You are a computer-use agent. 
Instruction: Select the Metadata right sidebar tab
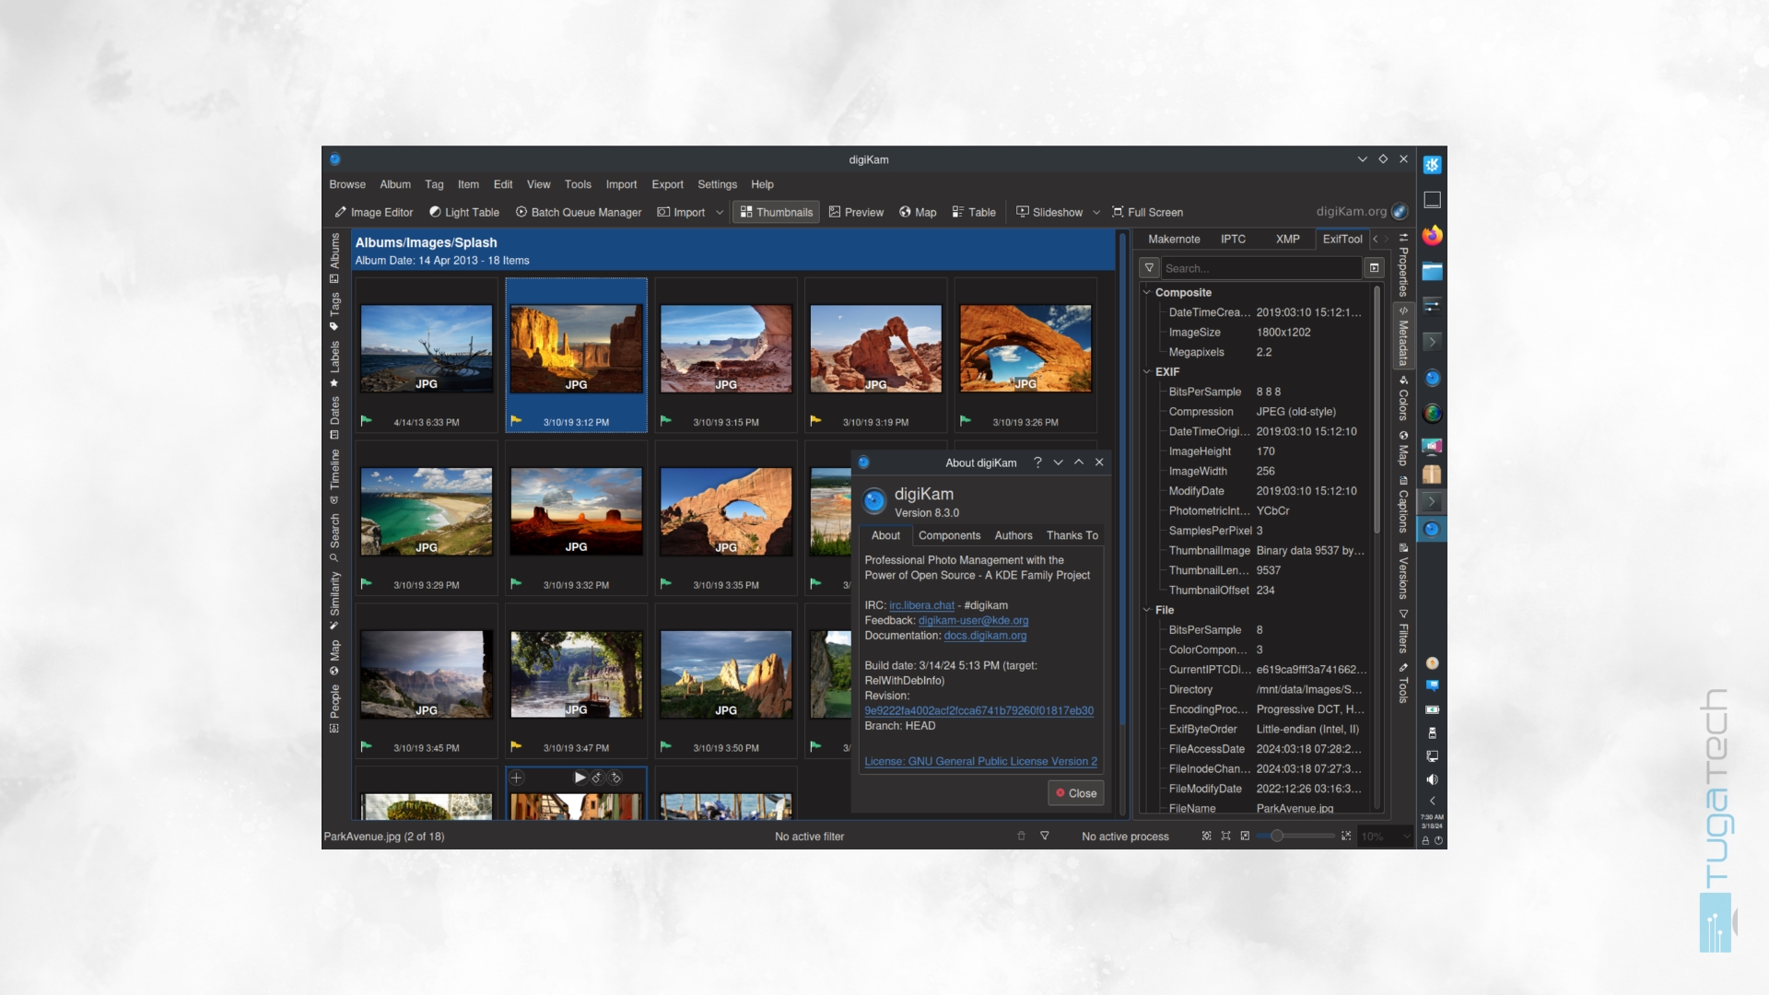1403,336
